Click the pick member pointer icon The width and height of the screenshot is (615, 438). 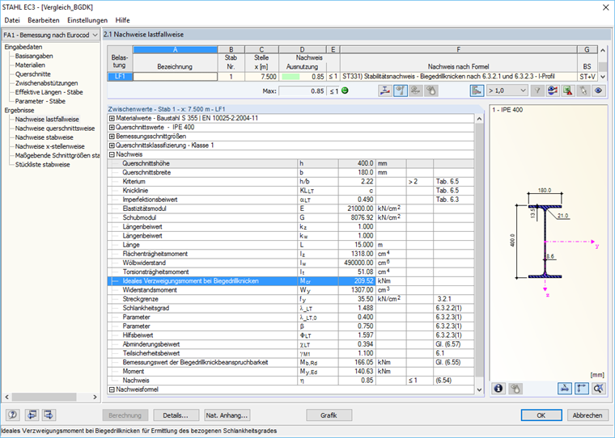coord(583,91)
